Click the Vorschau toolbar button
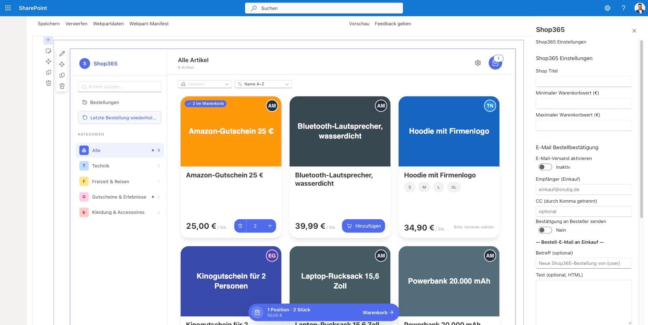 (x=359, y=24)
